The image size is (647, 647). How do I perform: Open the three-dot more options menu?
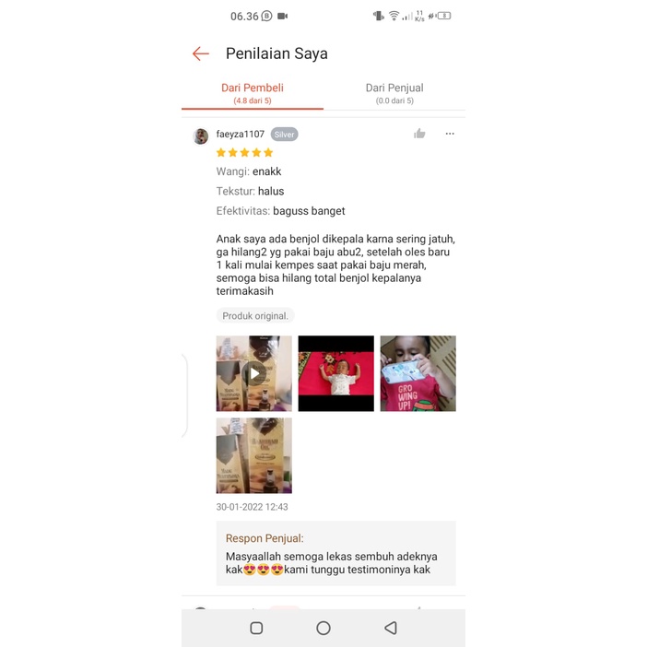pyautogui.click(x=450, y=134)
